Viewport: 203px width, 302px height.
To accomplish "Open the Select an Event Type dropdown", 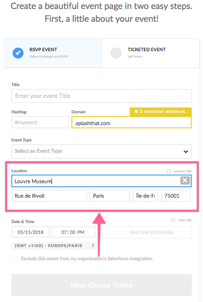I will click(101, 151).
